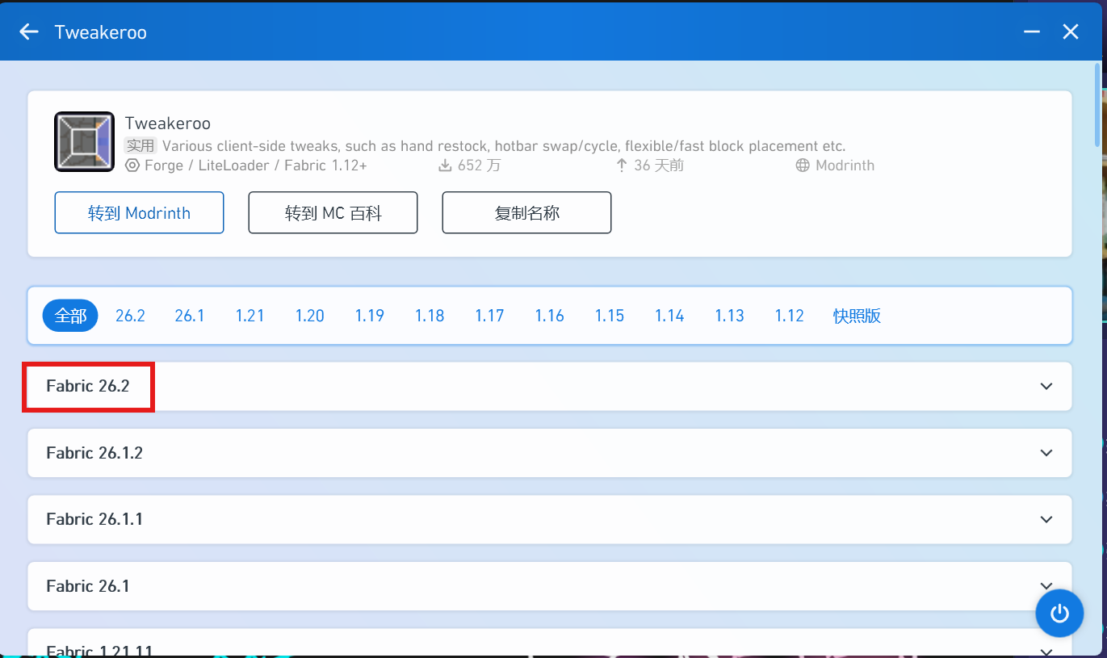Filter versions by 1.20
Viewport: 1107px width, 658px height.
[x=309, y=316]
